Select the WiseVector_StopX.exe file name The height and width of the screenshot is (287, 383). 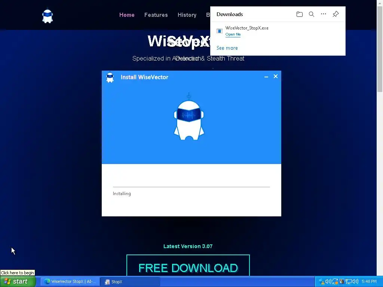pos(247,28)
